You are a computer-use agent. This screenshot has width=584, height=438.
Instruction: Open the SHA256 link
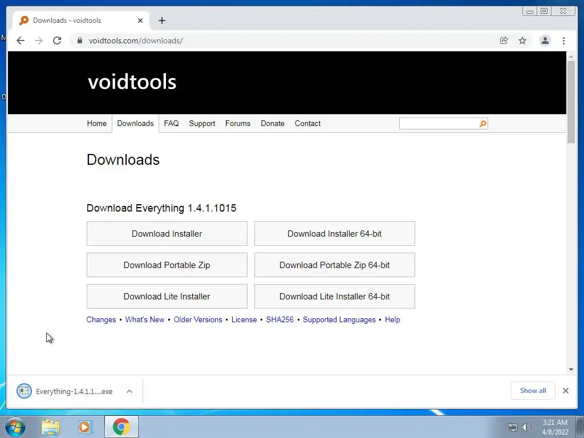click(x=279, y=319)
